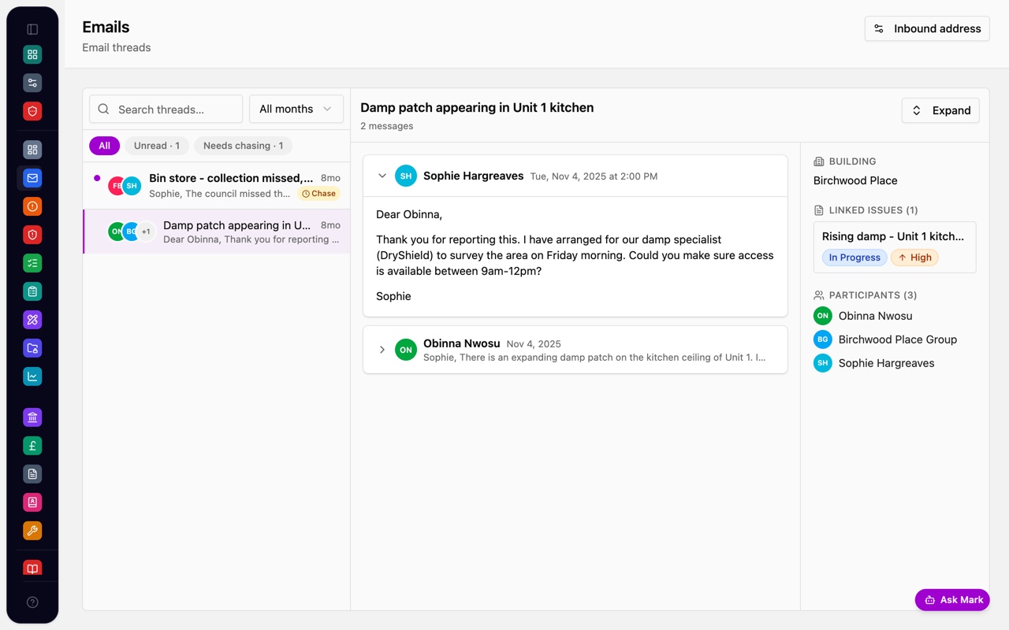The image size is (1009, 630).
Task: Toggle the sidebar panel icon at top
Action: [x=32, y=29]
